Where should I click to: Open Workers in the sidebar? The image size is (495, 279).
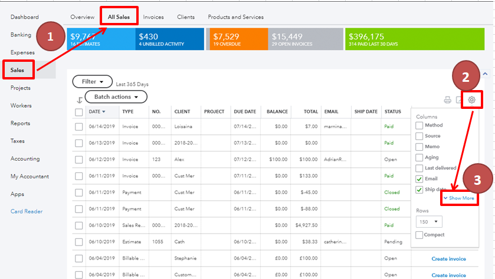21,105
